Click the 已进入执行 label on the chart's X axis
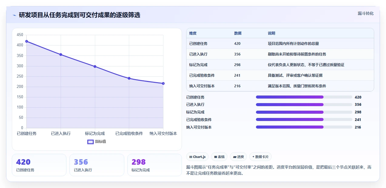This screenshot has width=386, height=188. (61, 133)
